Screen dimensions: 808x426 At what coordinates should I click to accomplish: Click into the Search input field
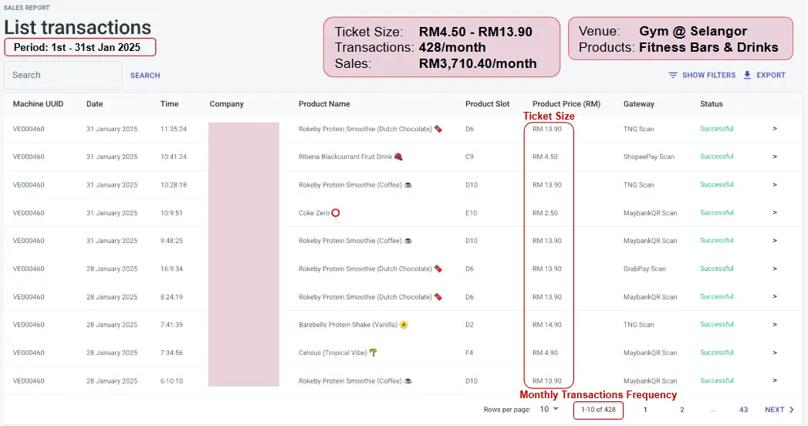coord(62,76)
